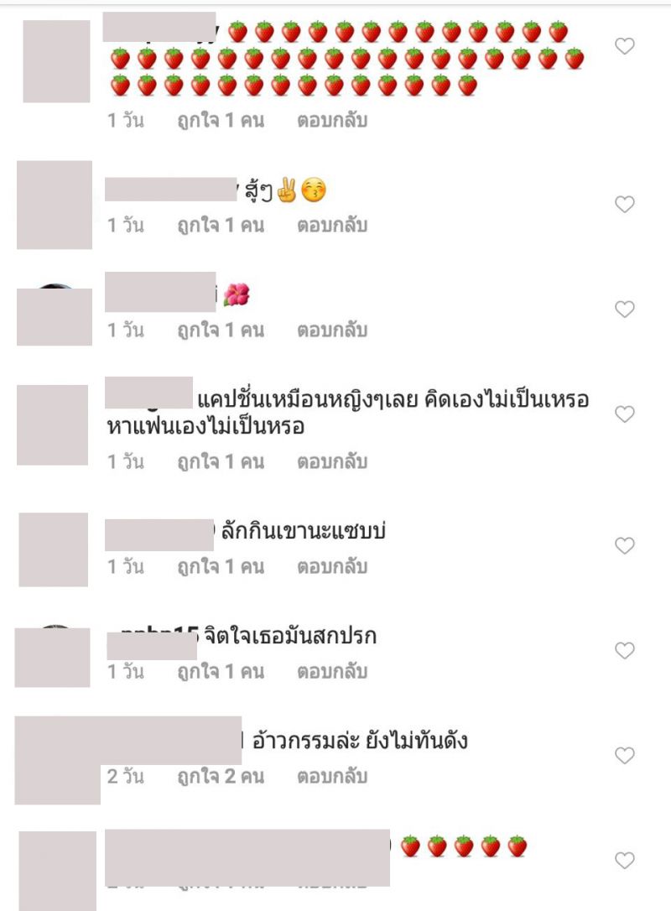Screen dimensions: 671x911
Task: View likes 'ถูกใจ 2 คน' on อ้าวกรรมล่ะ comment
Action: (x=221, y=776)
